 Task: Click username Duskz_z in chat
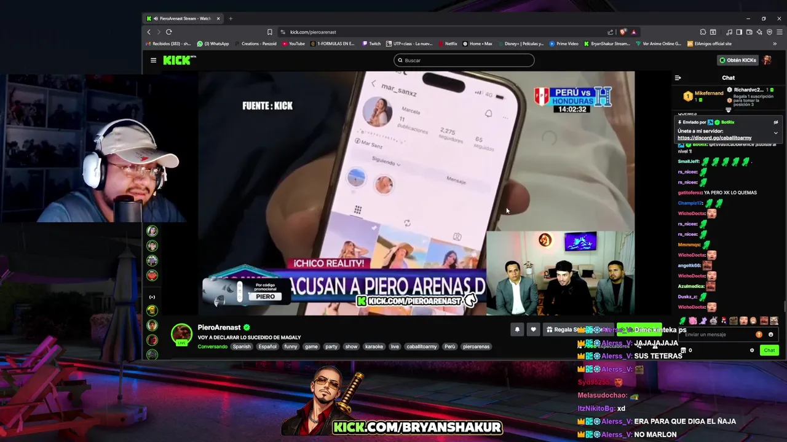pyautogui.click(x=687, y=297)
